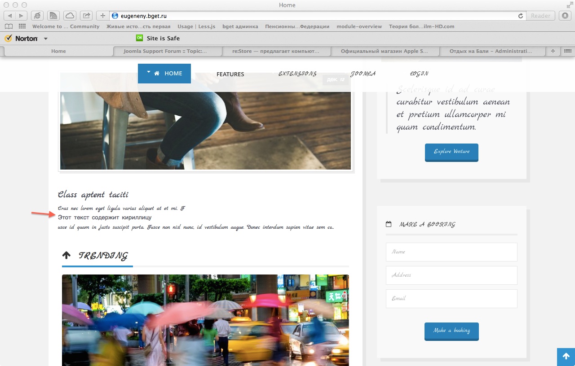575x366 pixels.
Task: Click the umbrellas street photo under Trending
Action: click(205, 320)
